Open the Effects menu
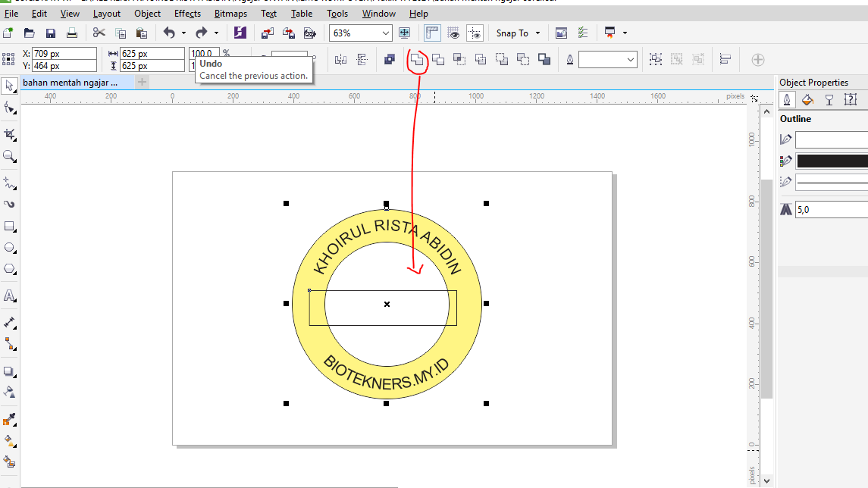 (188, 14)
